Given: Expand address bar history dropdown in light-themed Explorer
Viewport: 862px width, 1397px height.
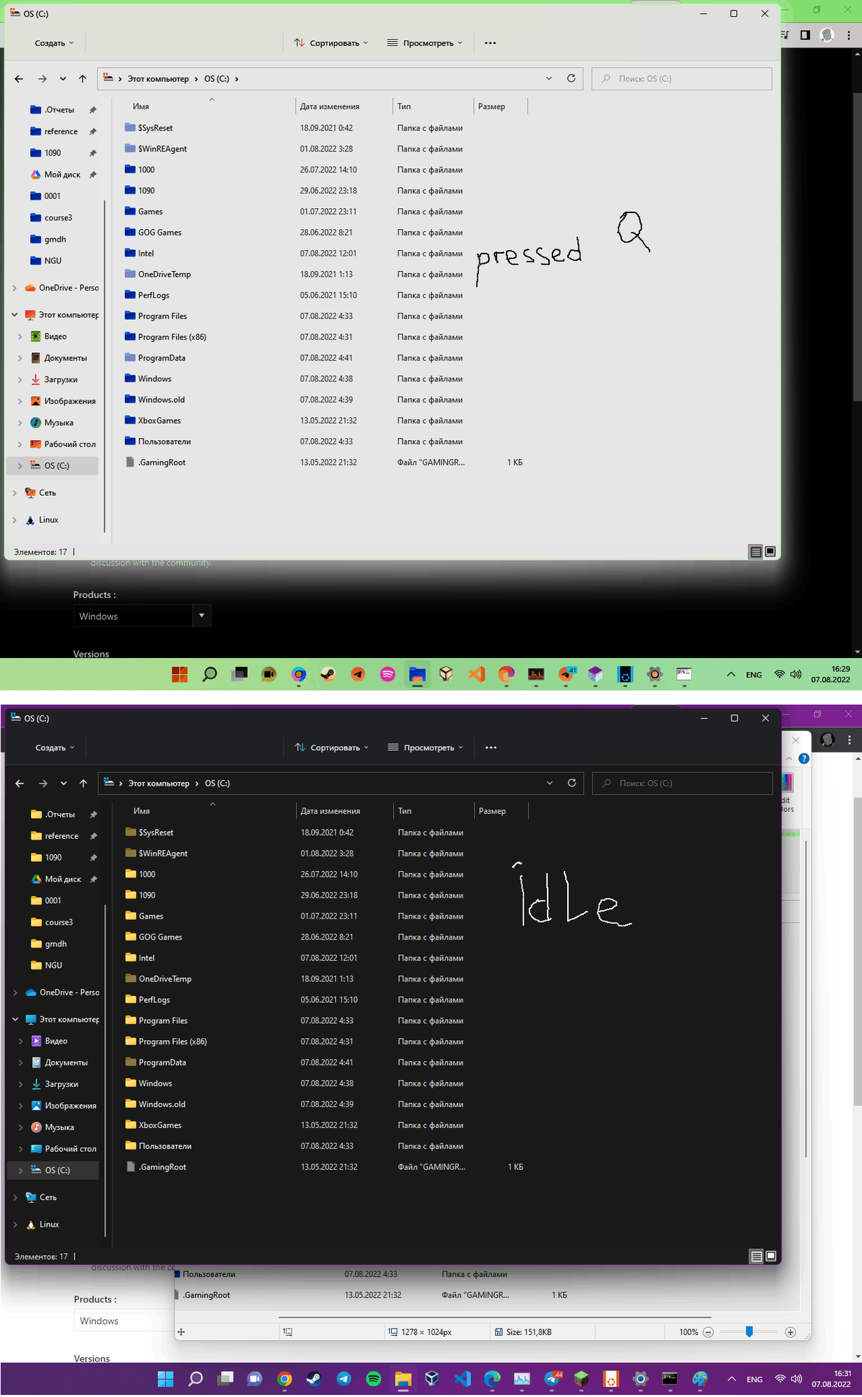Looking at the screenshot, I should pos(549,78).
